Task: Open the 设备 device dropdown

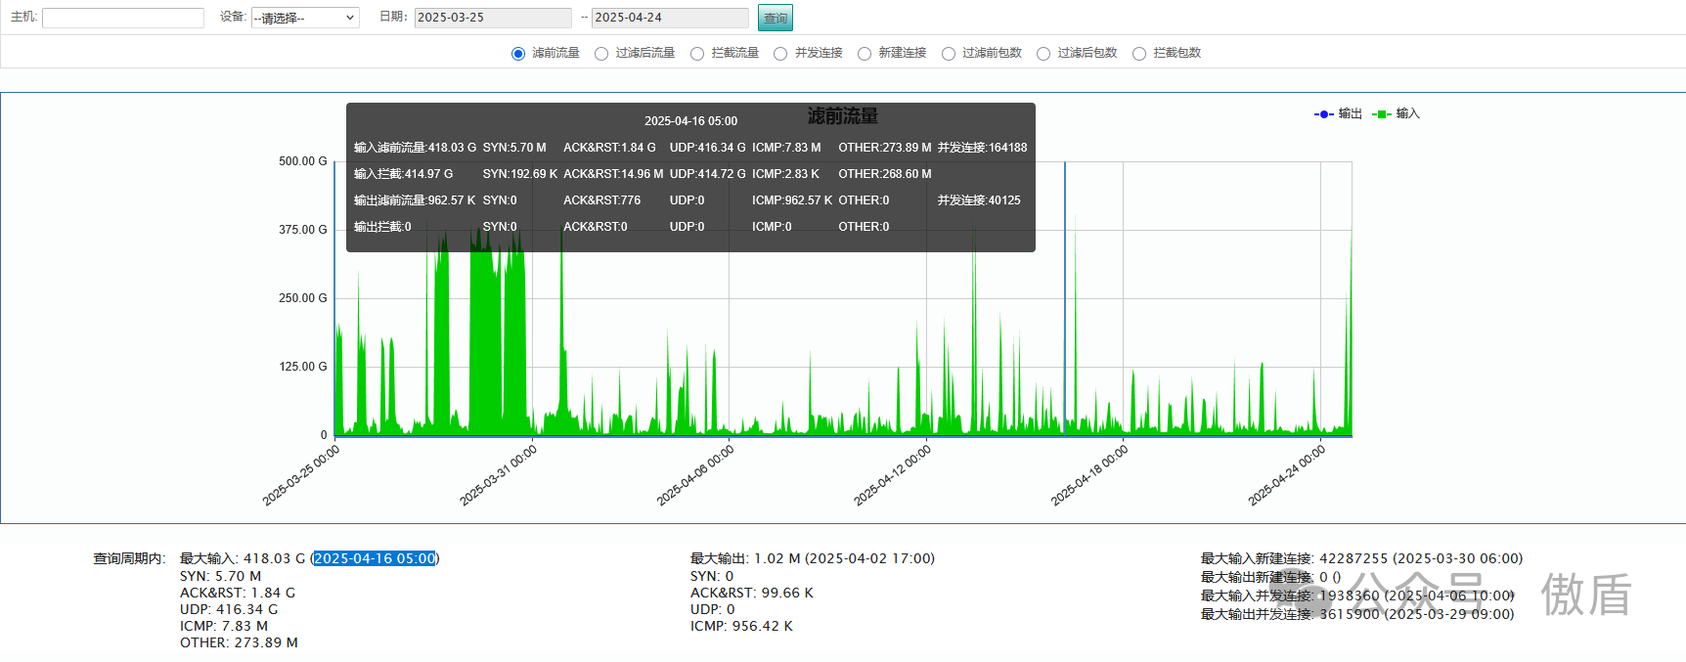Action: pyautogui.click(x=305, y=18)
